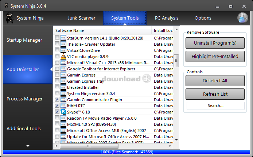Click the Itibiti RTC program icon

click(x=63, y=106)
